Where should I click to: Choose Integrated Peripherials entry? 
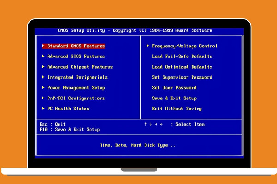pos(78,77)
